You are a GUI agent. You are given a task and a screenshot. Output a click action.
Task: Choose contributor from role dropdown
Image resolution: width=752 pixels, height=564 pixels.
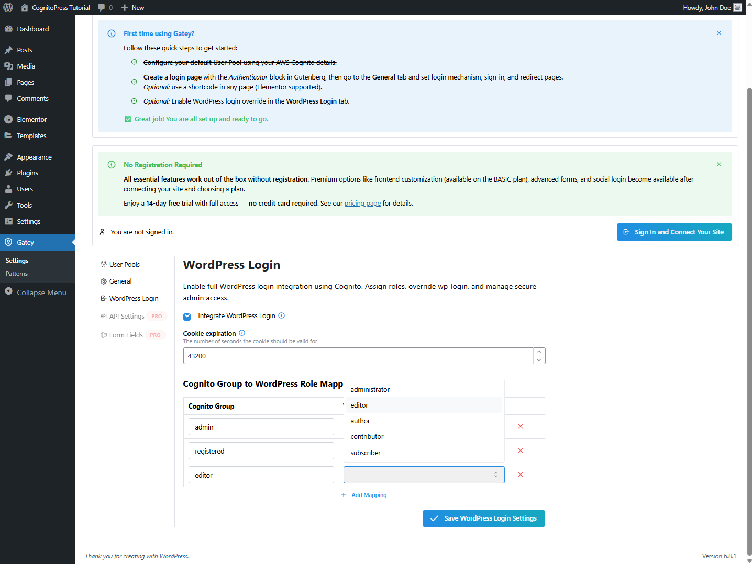(424, 436)
